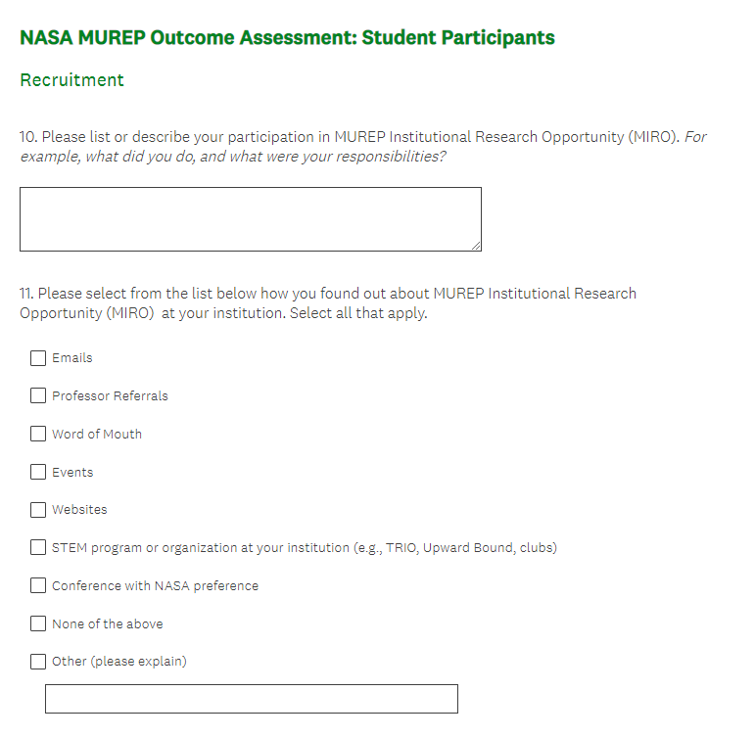755x738 pixels.
Task: Enable the Events checkbox
Action: click(38, 472)
